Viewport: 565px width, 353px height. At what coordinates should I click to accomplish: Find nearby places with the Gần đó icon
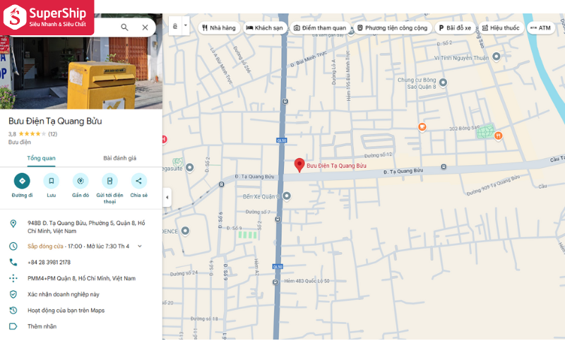[x=81, y=181]
